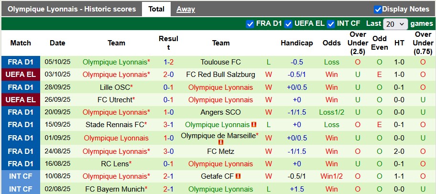The image size is (436, 194).
Task: Disable the UEFA EL filter checkbox
Action: click(x=288, y=24)
